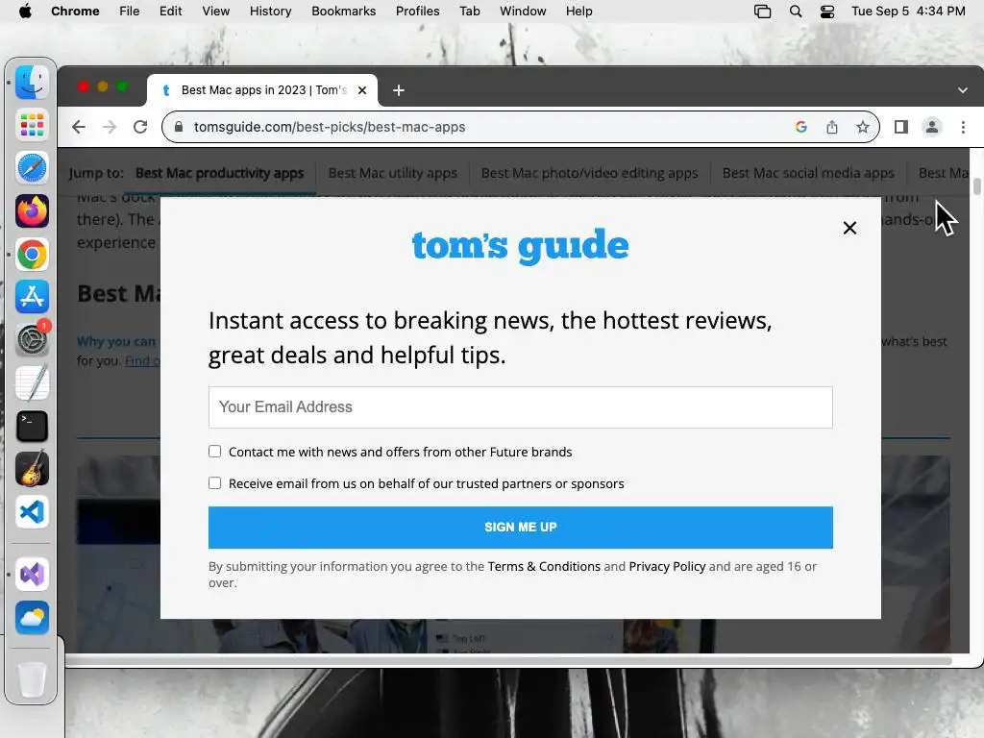
Task: Share this page using the share icon
Action: click(x=831, y=127)
